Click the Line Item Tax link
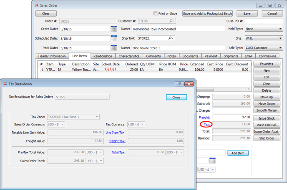The width and height of the screenshot is (287, 190). 116,132
